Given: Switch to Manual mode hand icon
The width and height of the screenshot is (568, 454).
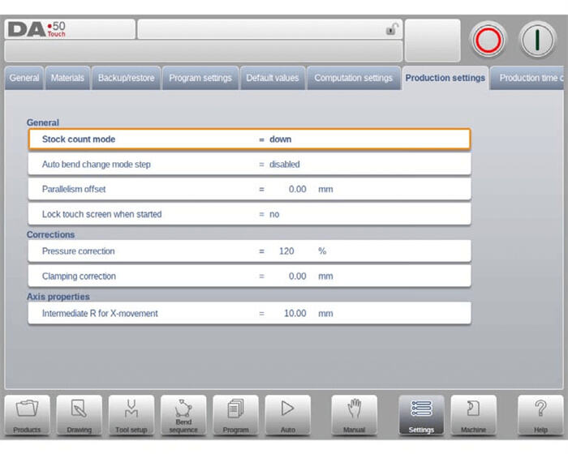Looking at the screenshot, I should (354, 415).
